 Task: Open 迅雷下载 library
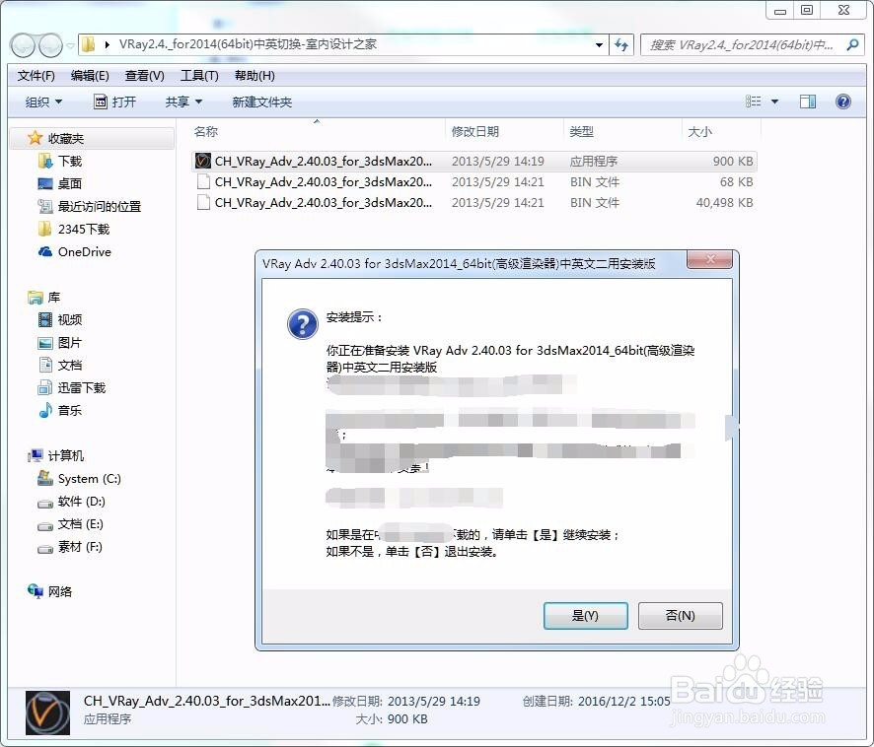tap(72, 387)
